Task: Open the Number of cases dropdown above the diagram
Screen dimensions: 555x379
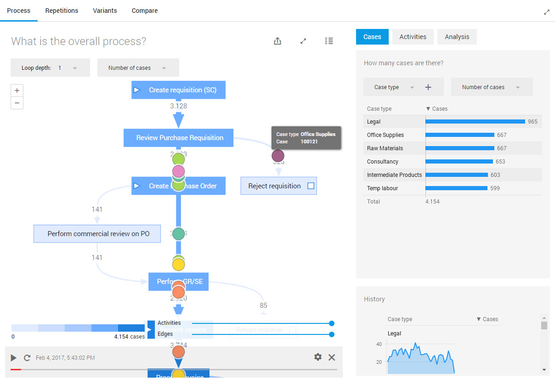Action: (138, 68)
